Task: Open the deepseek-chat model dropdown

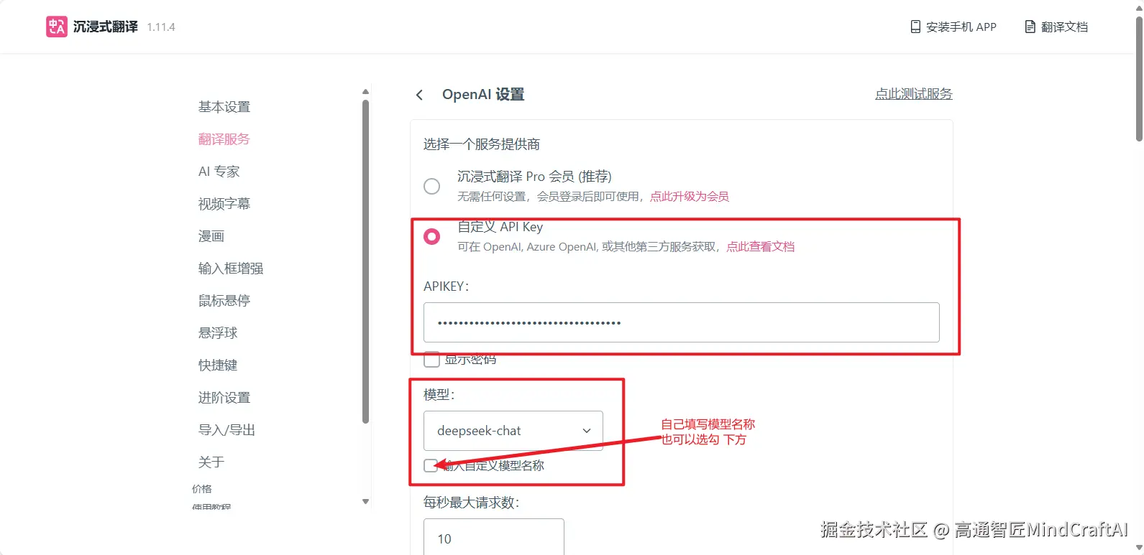Action: [x=513, y=431]
